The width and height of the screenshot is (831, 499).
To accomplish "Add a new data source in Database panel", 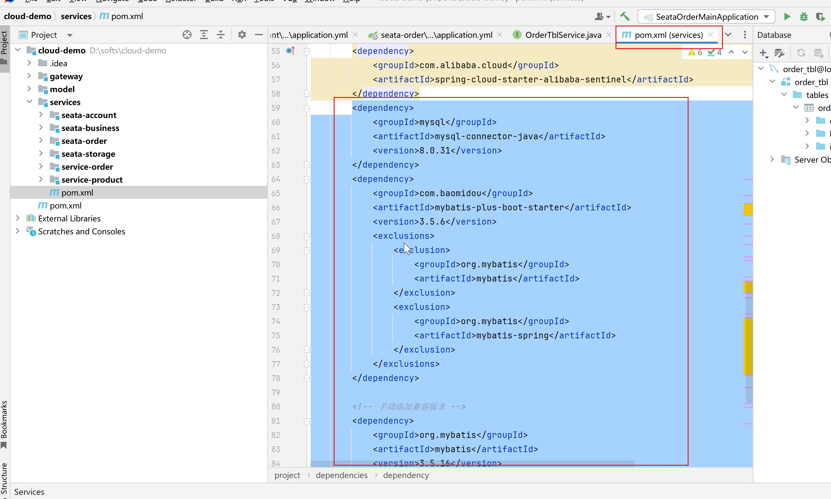I will 763,53.
